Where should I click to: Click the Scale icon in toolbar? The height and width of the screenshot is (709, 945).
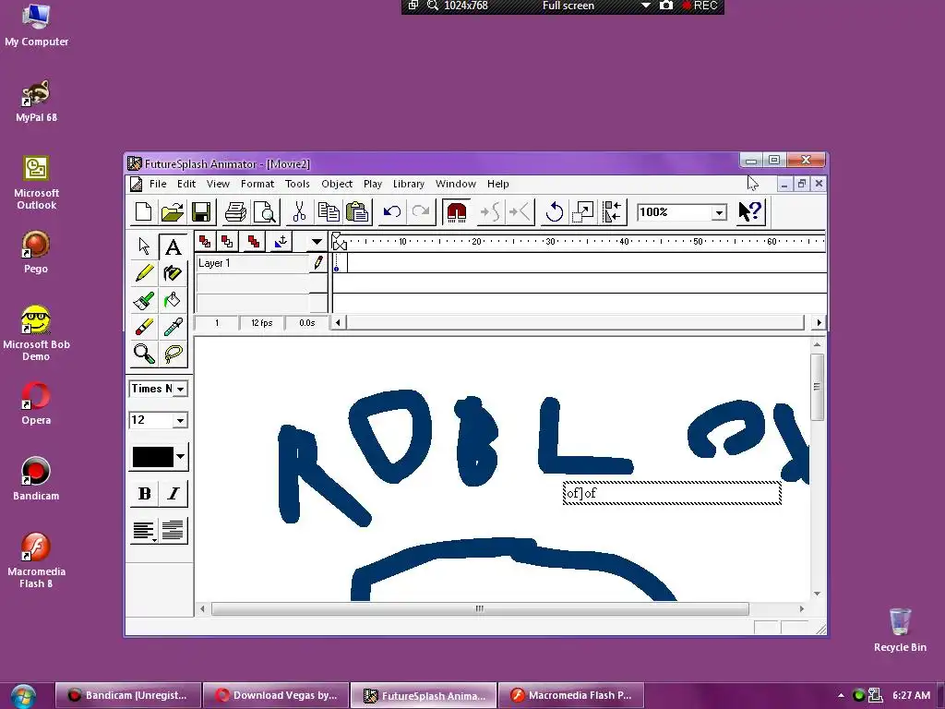[x=583, y=212]
